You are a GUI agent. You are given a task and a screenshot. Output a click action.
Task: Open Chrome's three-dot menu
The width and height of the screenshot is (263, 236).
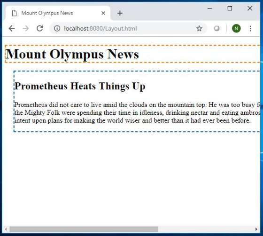coord(250,28)
